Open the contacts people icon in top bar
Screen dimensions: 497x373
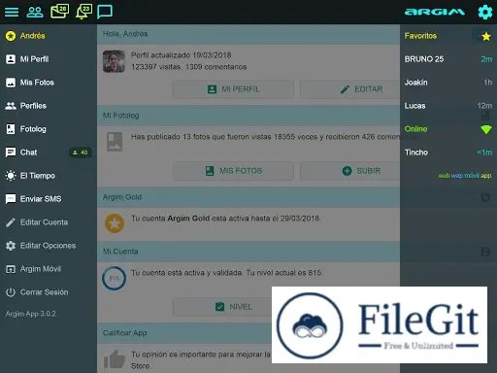click(x=35, y=12)
